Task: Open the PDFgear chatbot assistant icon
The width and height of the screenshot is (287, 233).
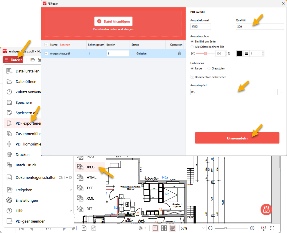Action: click(266, 210)
